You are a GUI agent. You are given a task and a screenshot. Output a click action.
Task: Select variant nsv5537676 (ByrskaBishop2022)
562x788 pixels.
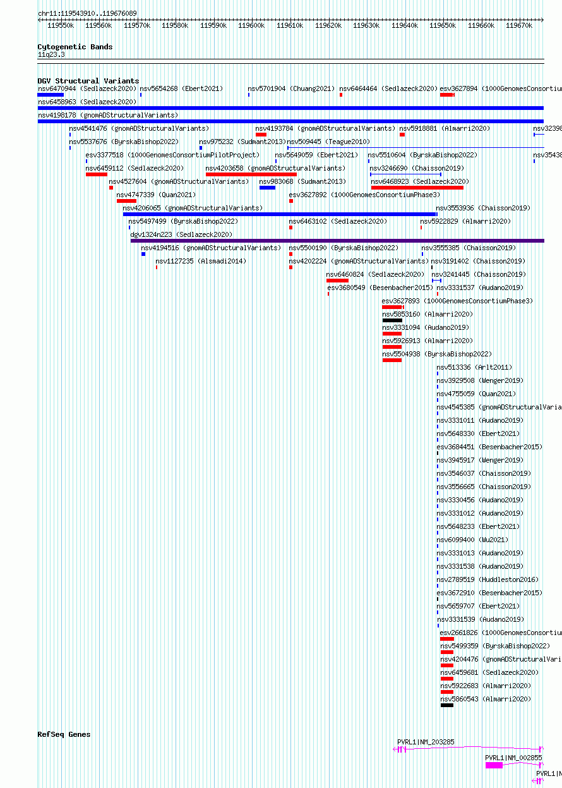[124, 142]
